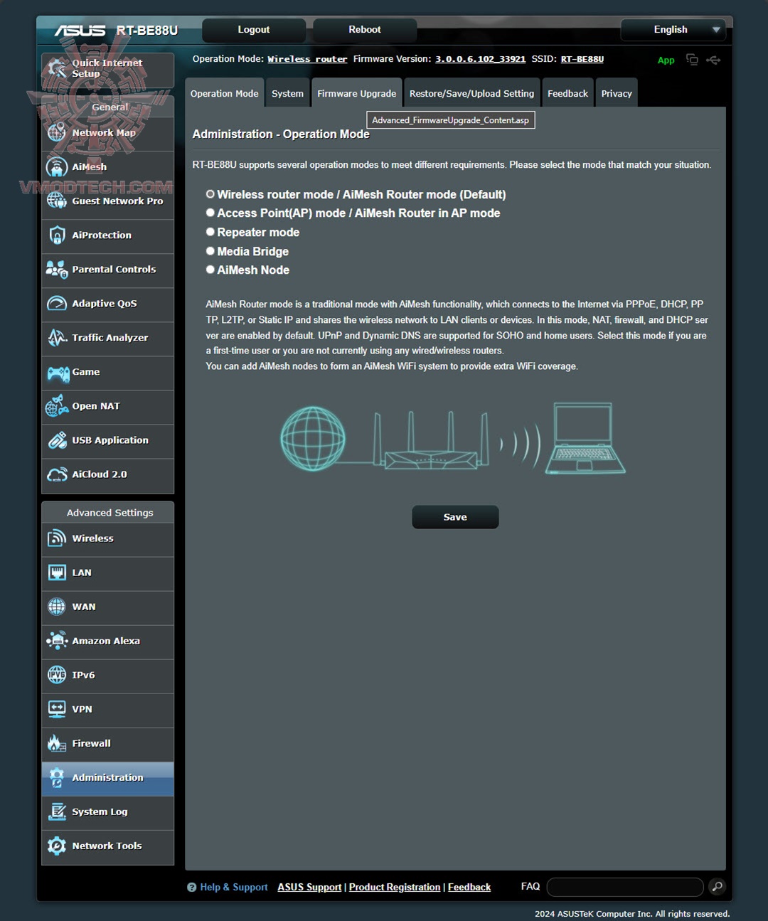Screen dimensions: 768x921
Task: Click the Help & Support question mark icon
Action: (x=191, y=887)
